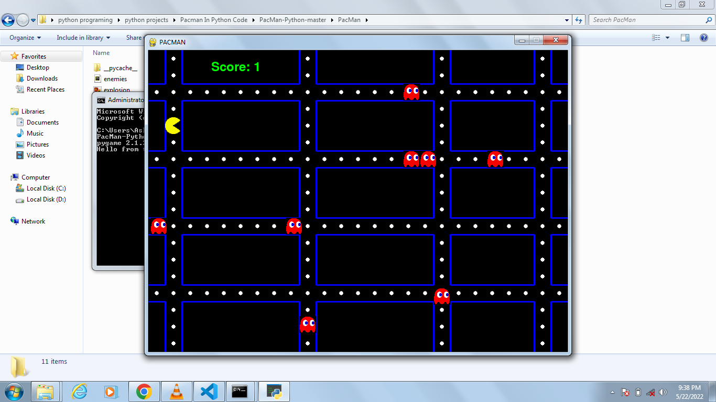Image resolution: width=716 pixels, height=402 pixels.
Task: Open the address bar history dropdown arrow
Action: pyautogui.click(x=567, y=20)
